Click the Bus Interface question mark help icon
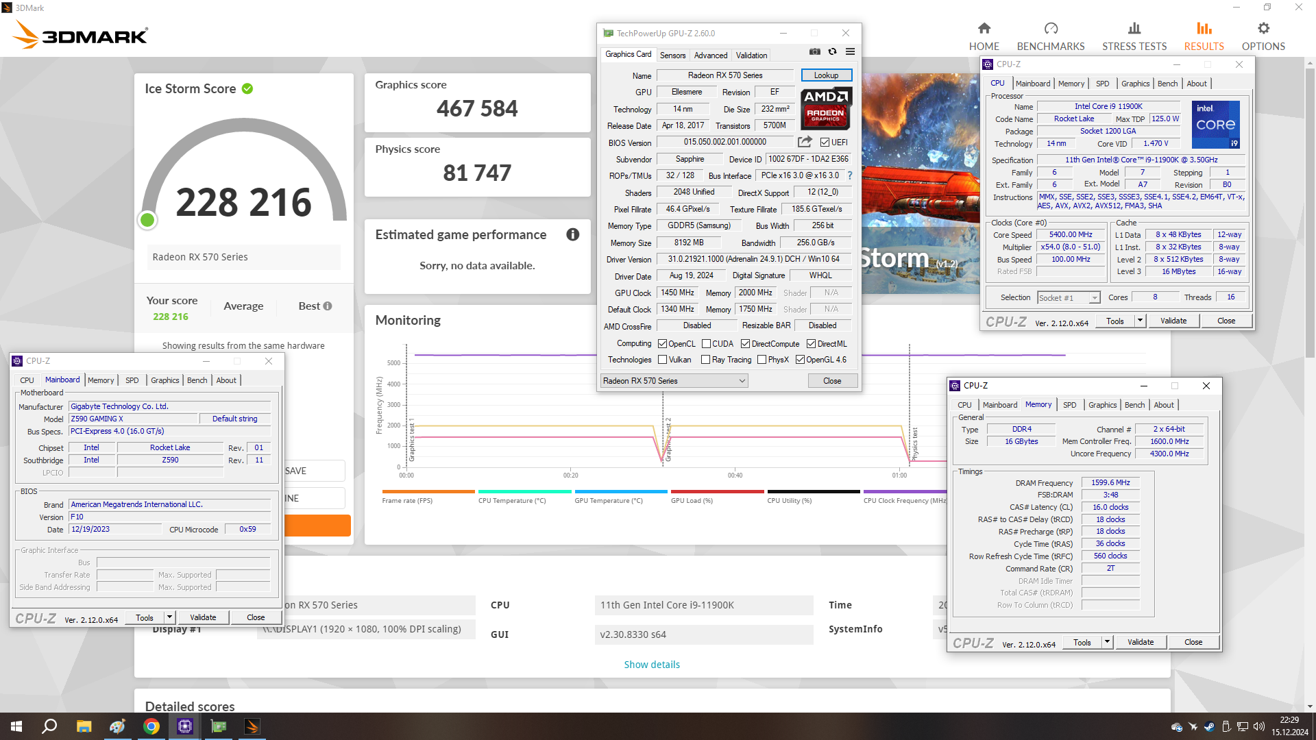1316x740 pixels. coord(850,175)
